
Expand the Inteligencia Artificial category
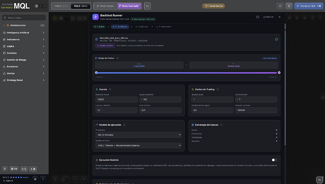pos(24,32)
